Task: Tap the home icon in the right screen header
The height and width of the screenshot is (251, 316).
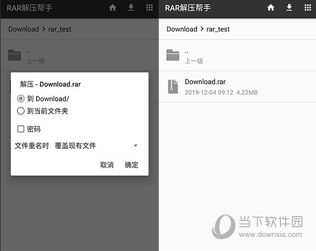Action: coord(270,8)
